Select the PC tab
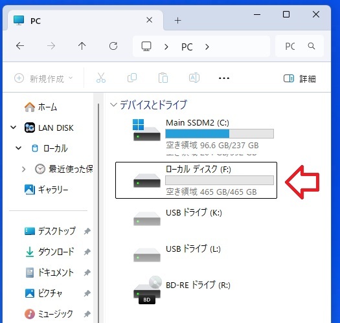Screen dimensions: 340x323 [85, 20]
